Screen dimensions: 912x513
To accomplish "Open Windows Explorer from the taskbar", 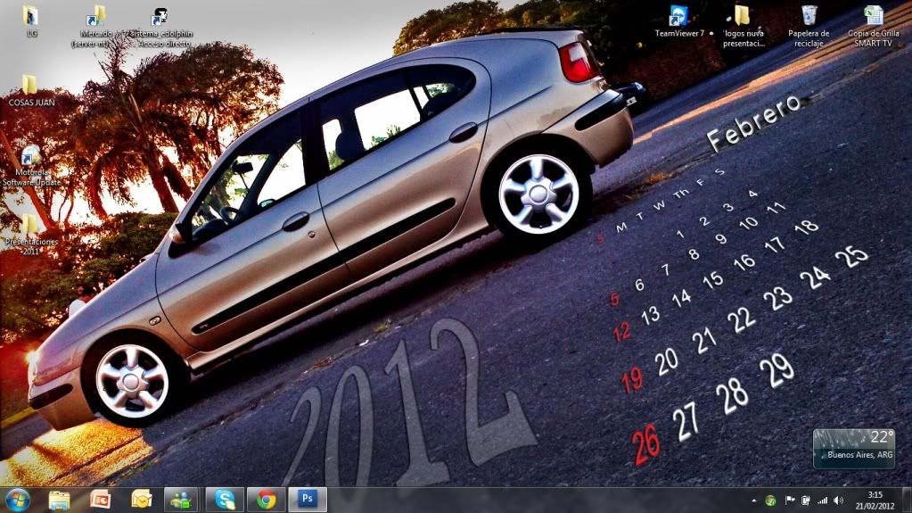I will pos(60,500).
